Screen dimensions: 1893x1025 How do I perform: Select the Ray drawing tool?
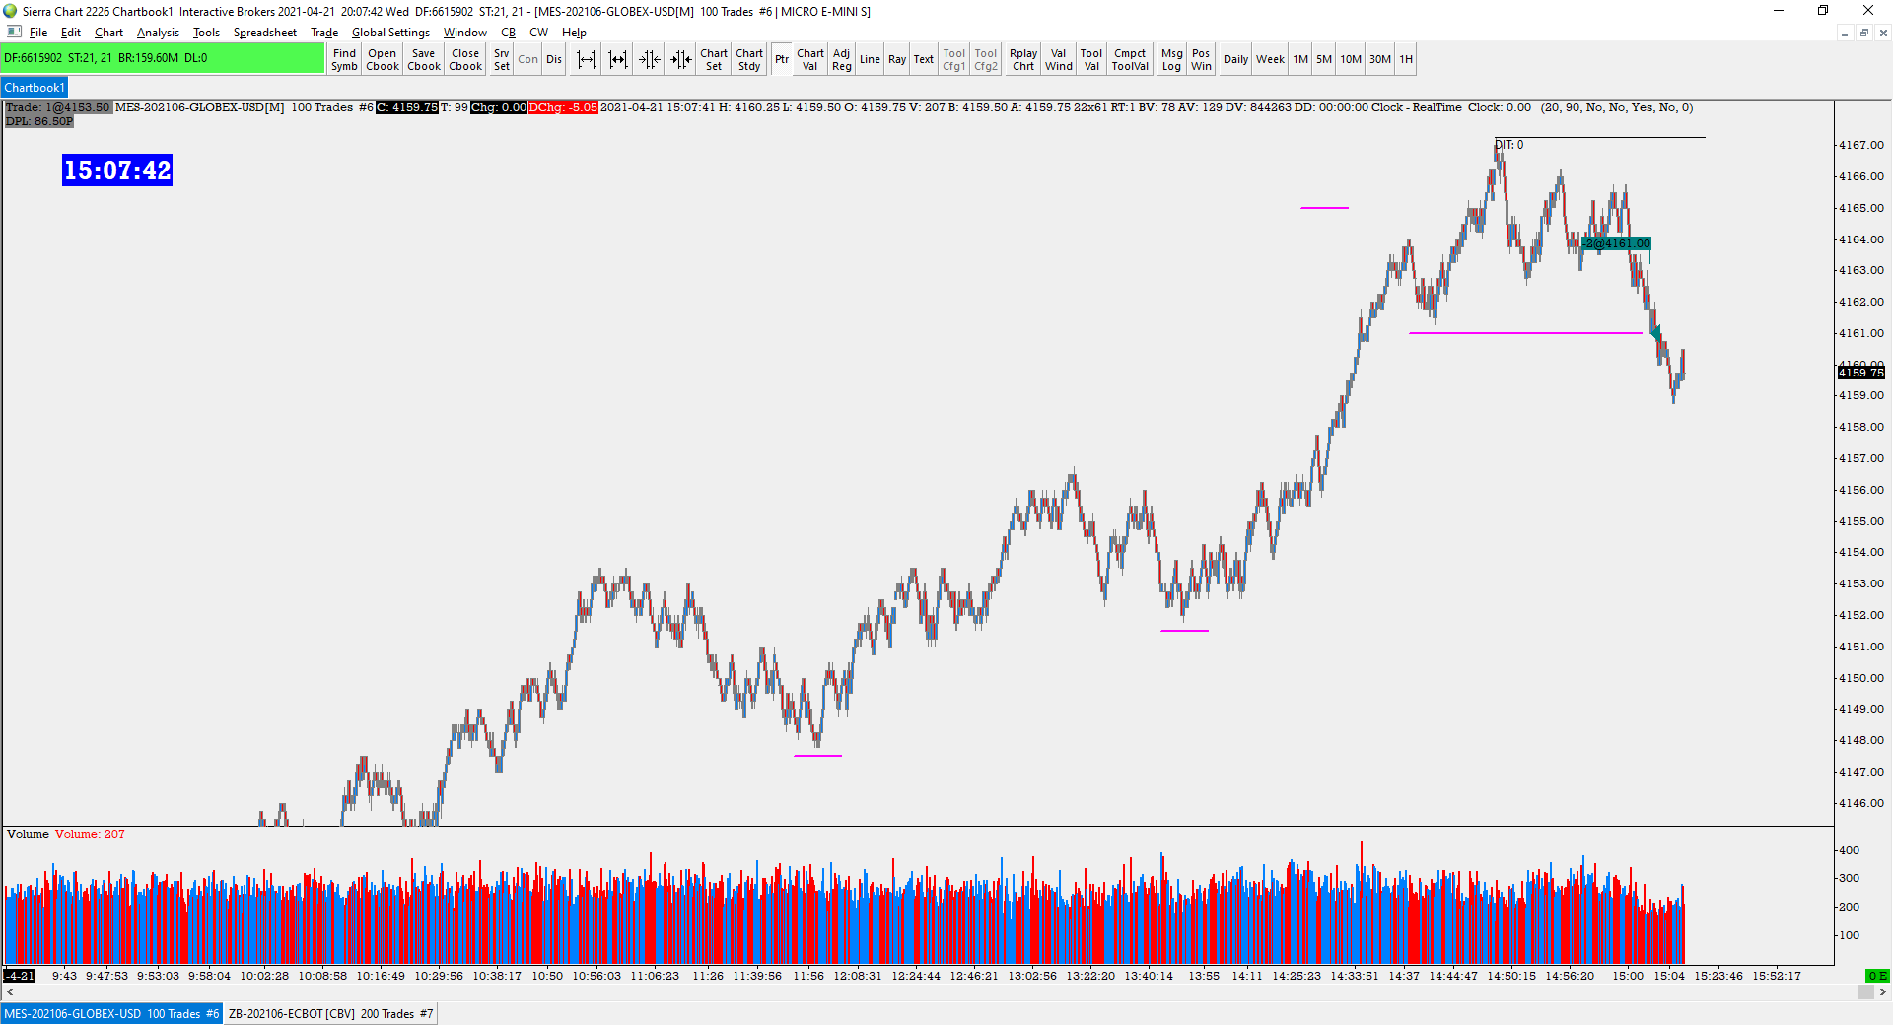tap(897, 59)
